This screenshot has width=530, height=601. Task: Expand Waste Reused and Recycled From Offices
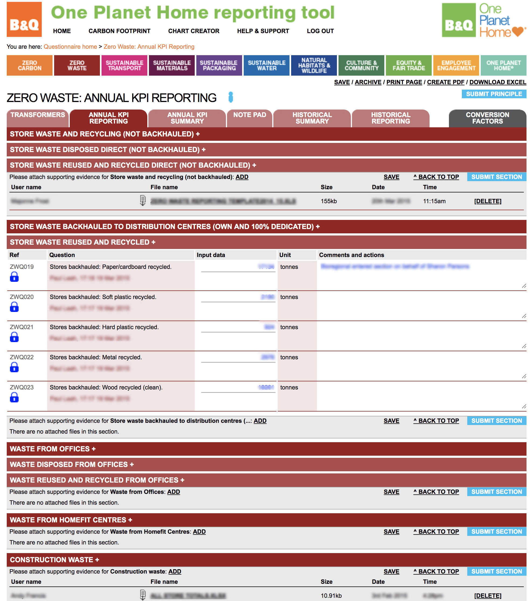[x=266, y=480]
